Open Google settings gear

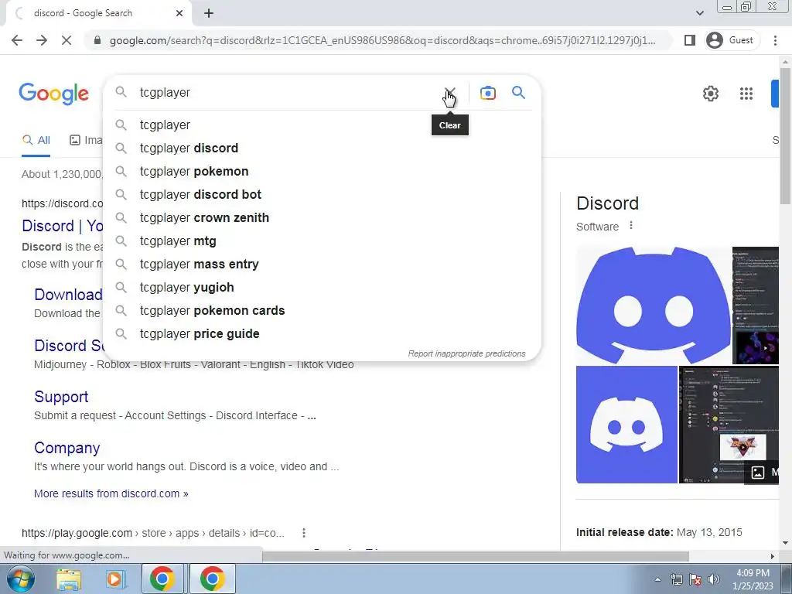(x=711, y=94)
